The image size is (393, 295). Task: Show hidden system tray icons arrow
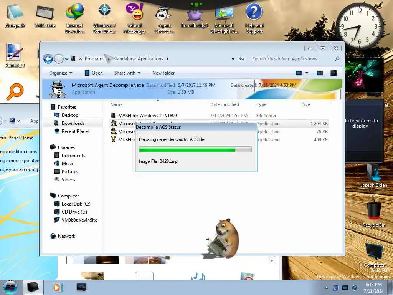pos(326,288)
